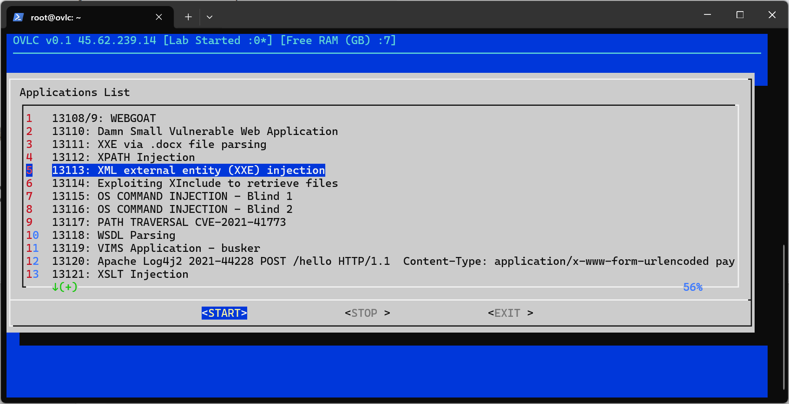Click the EXIT button
The image size is (789, 404).
tap(511, 313)
